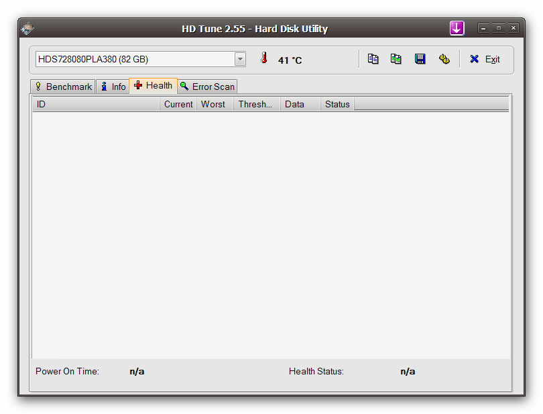The height and width of the screenshot is (414, 543).
Task: Sort by the Worst column header
Action: [215, 105]
